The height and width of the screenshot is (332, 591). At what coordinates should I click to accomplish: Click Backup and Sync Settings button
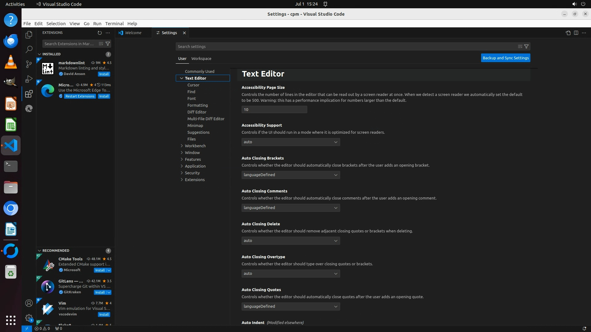(505, 58)
